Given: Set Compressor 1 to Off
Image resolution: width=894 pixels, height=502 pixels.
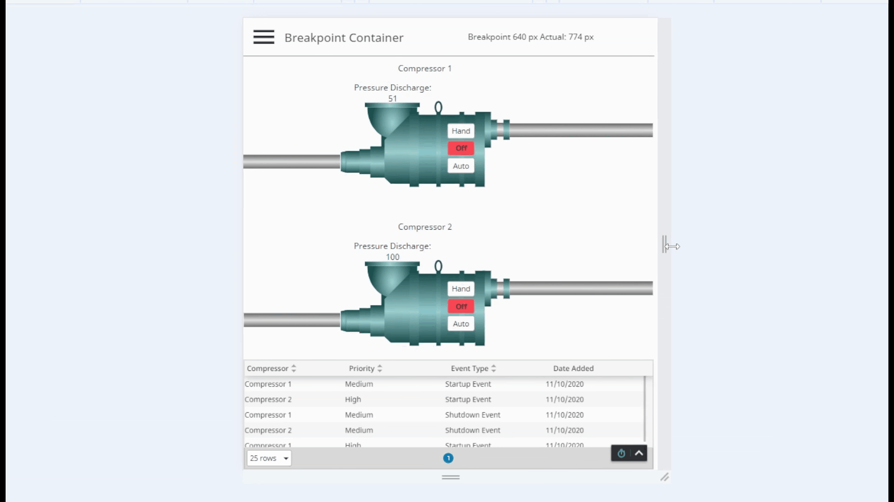Looking at the screenshot, I should pyautogui.click(x=461, y=148).
